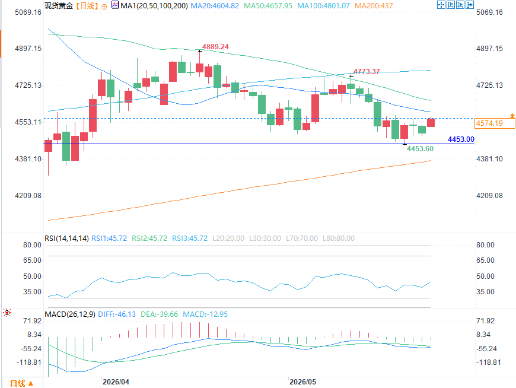Image resolution: width=516 pixels, height=388 pixels.
Task: Click the crosshair cursor icon in top toolbar
Action: [441, 5]
